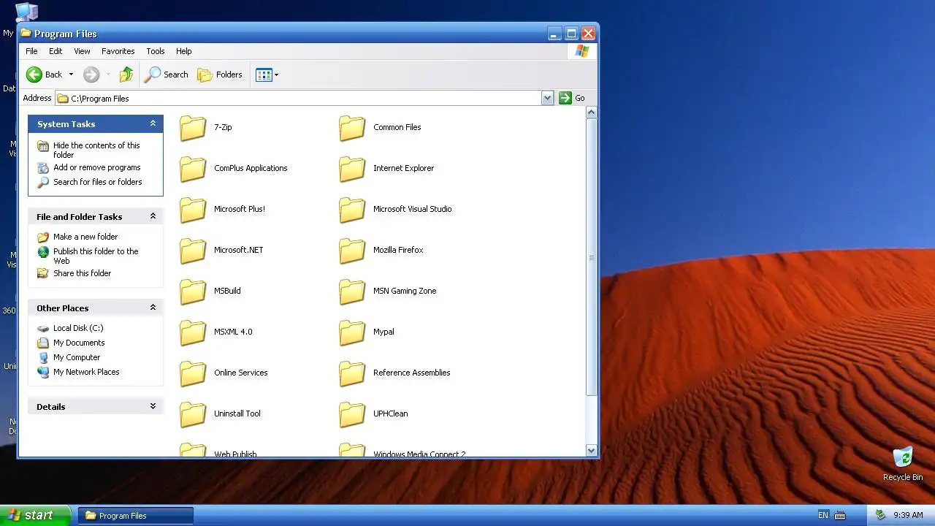935x526 pixels.
Task: Select the ComPlus Applications folder icon
Action: [194, 168]
